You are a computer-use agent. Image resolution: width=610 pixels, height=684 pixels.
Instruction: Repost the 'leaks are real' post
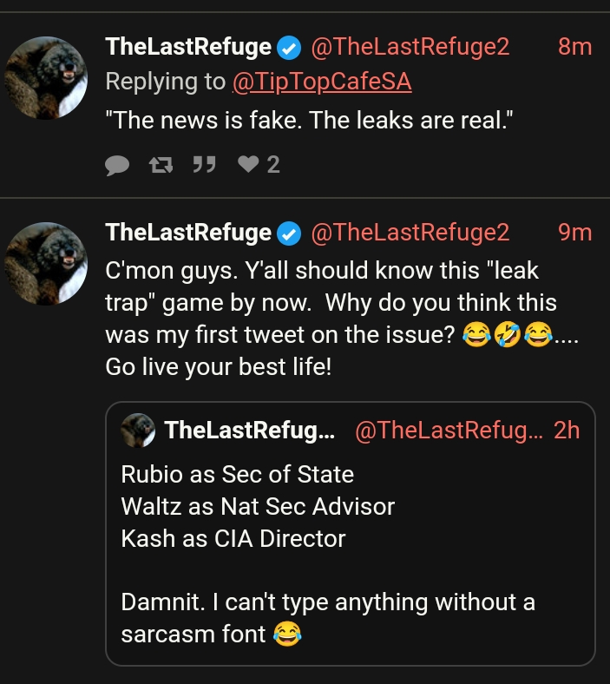(x=160, y=164)
